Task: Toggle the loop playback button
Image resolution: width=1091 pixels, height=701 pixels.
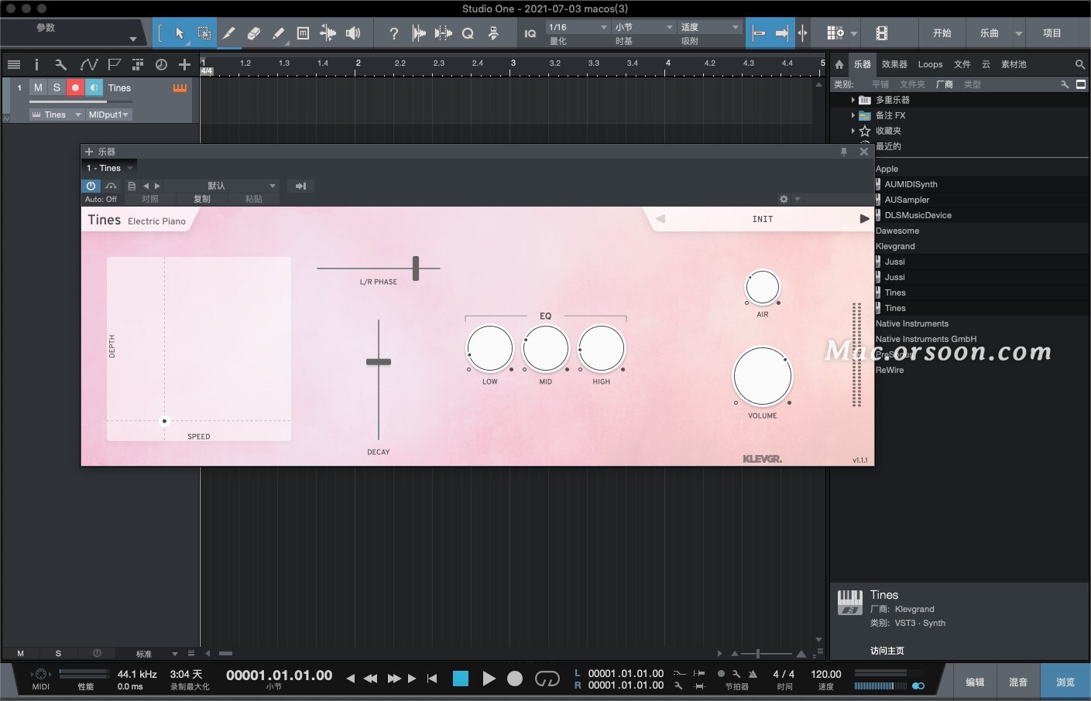Action: [547, 679]
